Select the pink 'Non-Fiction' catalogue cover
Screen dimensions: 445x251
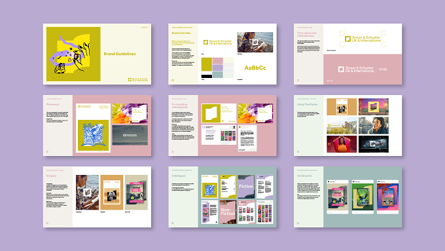[228, 212]
